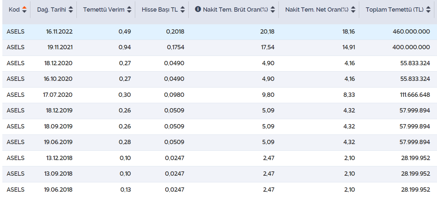Click dividend yield 0,49
Screen dimensions: 437x197
coord(125,32)
